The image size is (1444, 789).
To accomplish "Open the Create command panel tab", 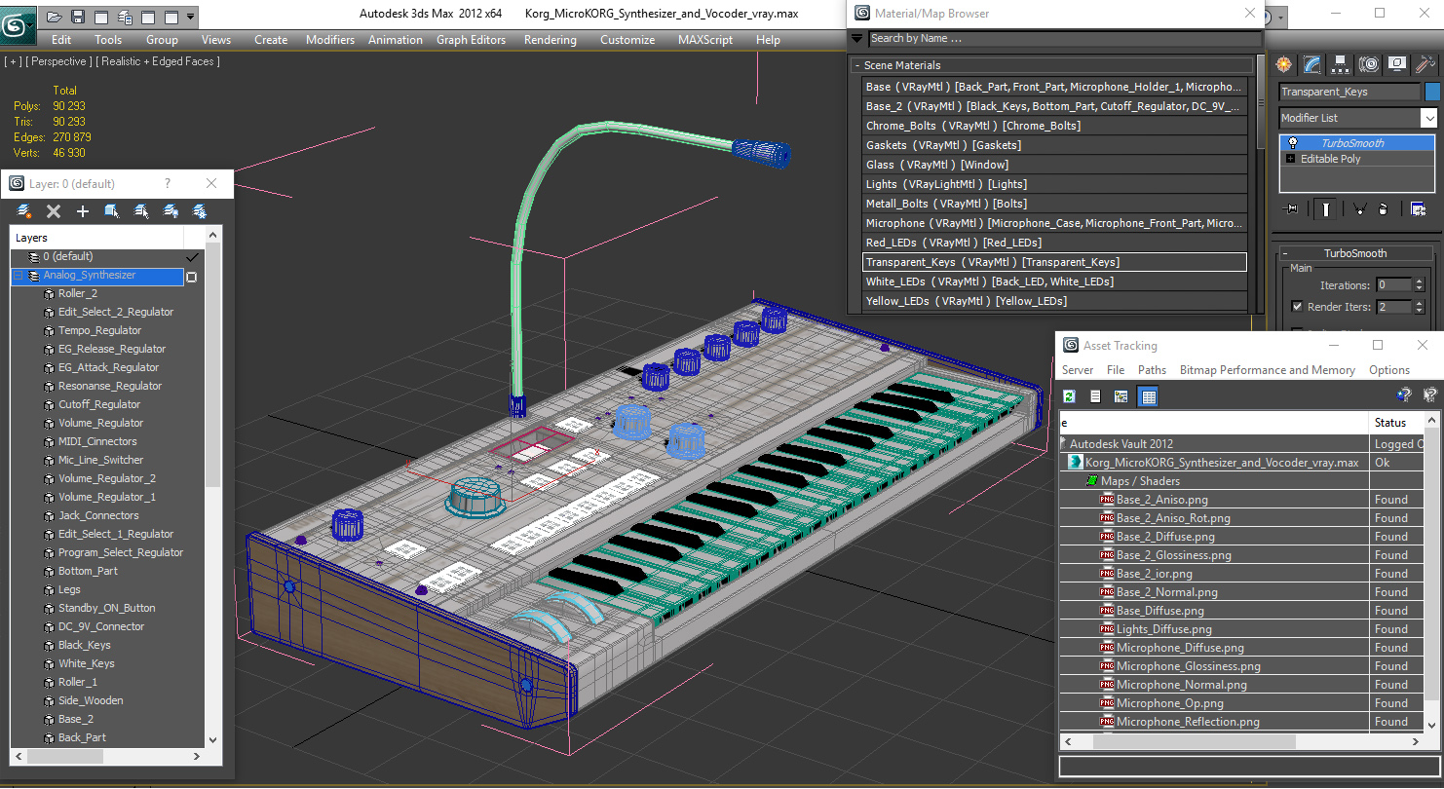I will click(x=1284, y=64).
